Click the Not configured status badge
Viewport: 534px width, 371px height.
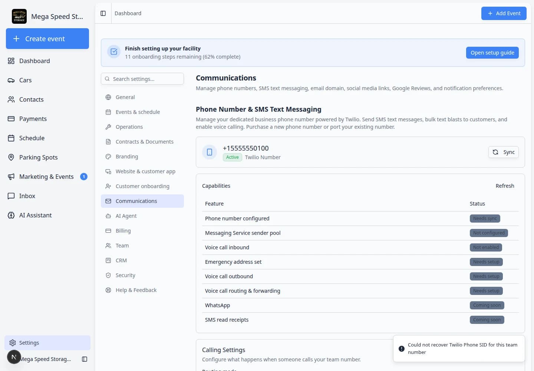point(489,233)
